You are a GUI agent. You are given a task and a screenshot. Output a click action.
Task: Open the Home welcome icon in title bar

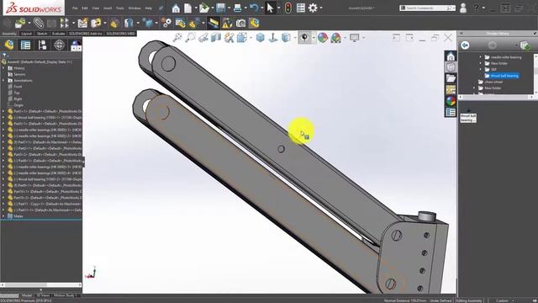(x=176, y=8)
